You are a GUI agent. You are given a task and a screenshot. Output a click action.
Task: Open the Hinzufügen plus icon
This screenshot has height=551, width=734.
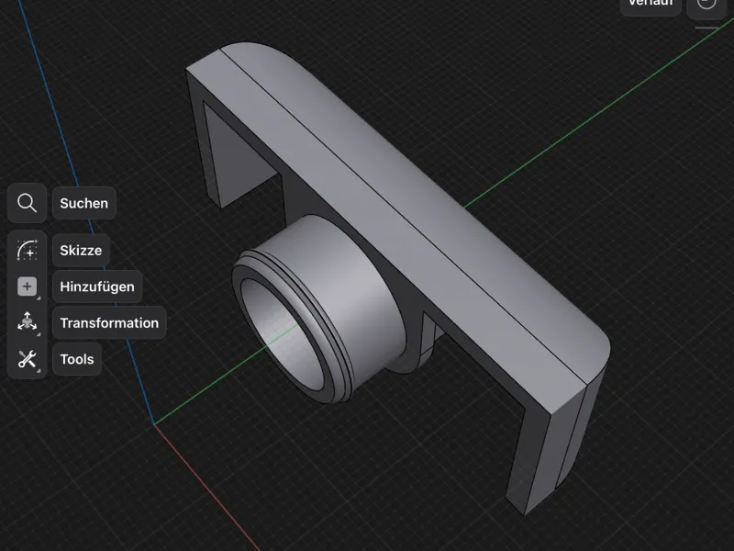point(27,287)
